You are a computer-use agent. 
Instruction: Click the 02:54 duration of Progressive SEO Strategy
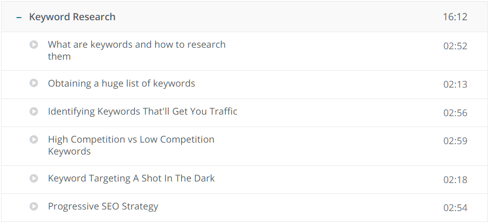click(x=455, y=208)
